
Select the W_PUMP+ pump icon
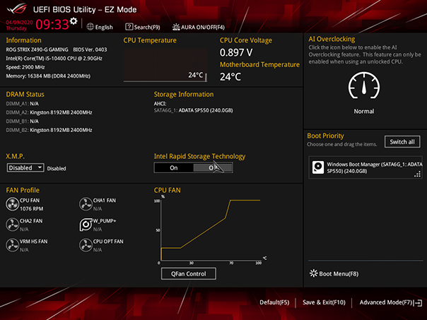pos(86,225)
